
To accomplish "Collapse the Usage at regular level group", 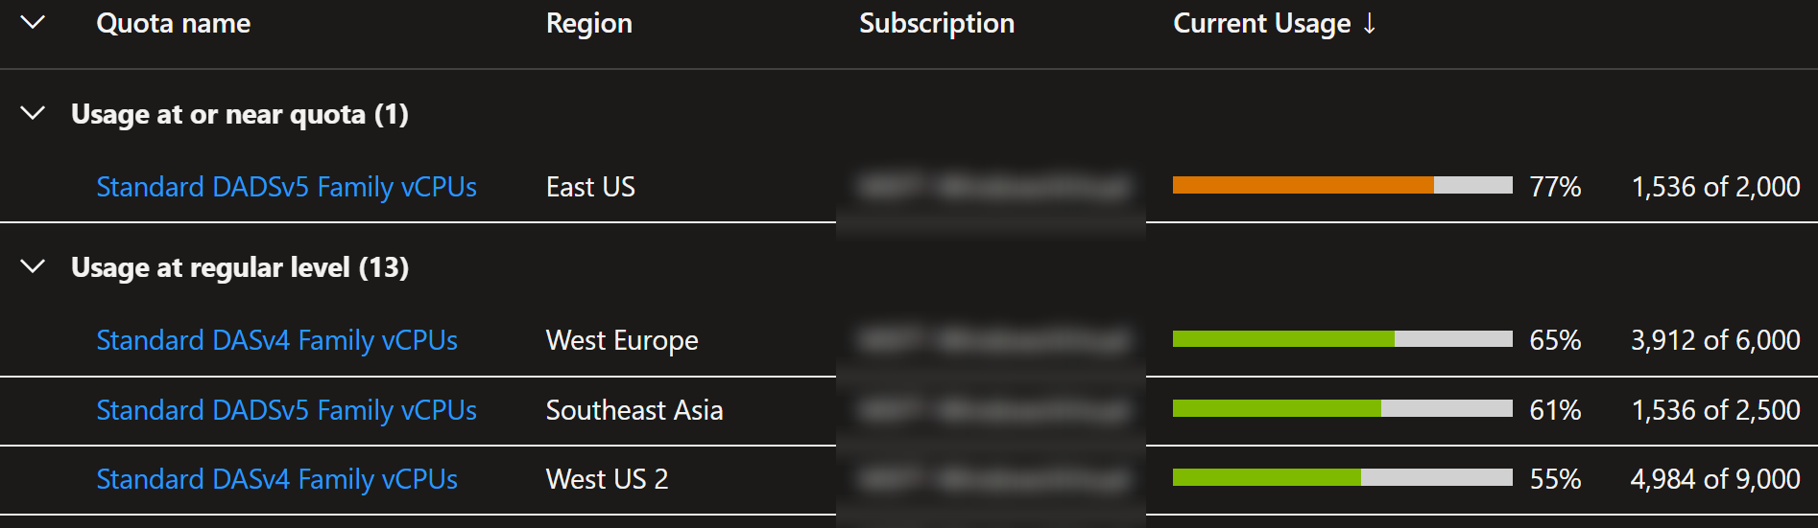I will [33, 266].
